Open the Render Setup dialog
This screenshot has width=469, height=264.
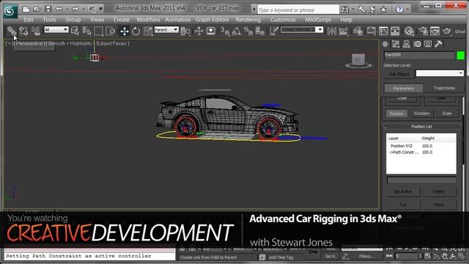click(423, 31)
